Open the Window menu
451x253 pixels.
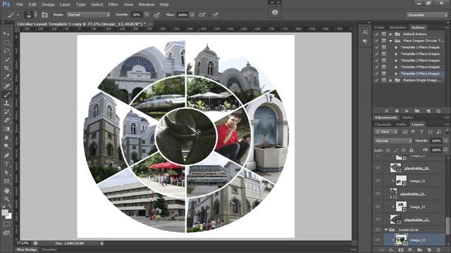[146, 5]
